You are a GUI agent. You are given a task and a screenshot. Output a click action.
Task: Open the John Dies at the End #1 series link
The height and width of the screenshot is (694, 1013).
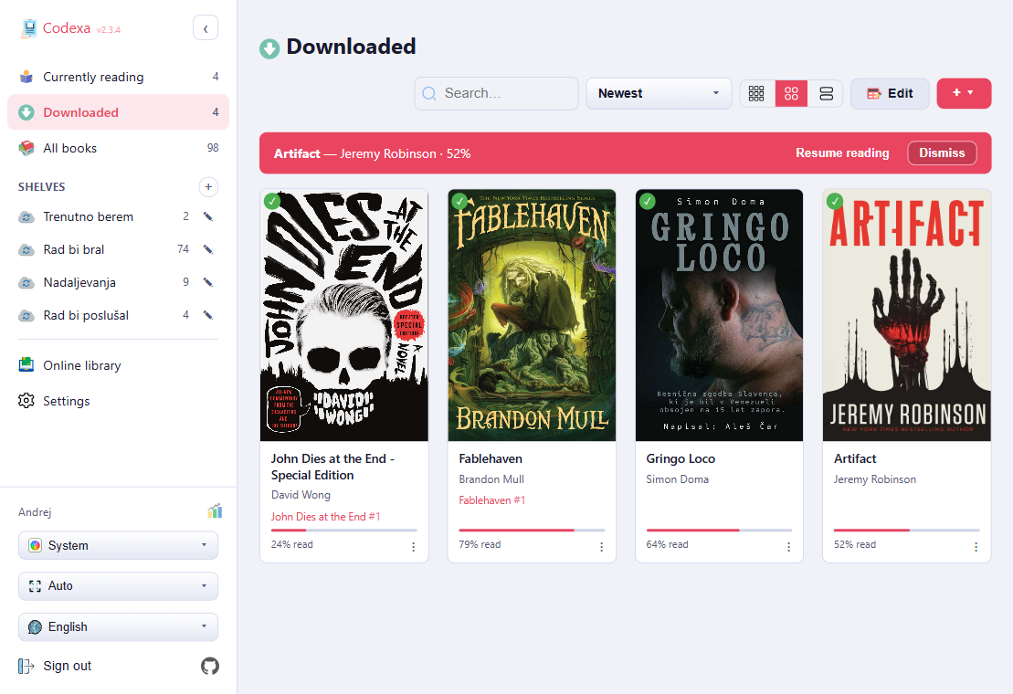point(325,517)
